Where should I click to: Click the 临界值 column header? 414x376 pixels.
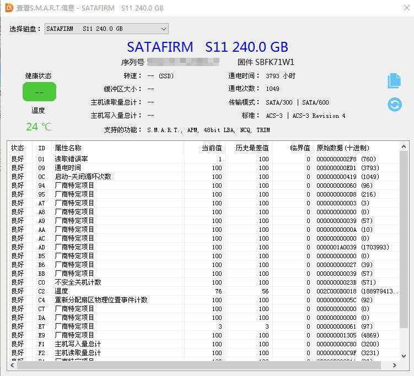293,148
